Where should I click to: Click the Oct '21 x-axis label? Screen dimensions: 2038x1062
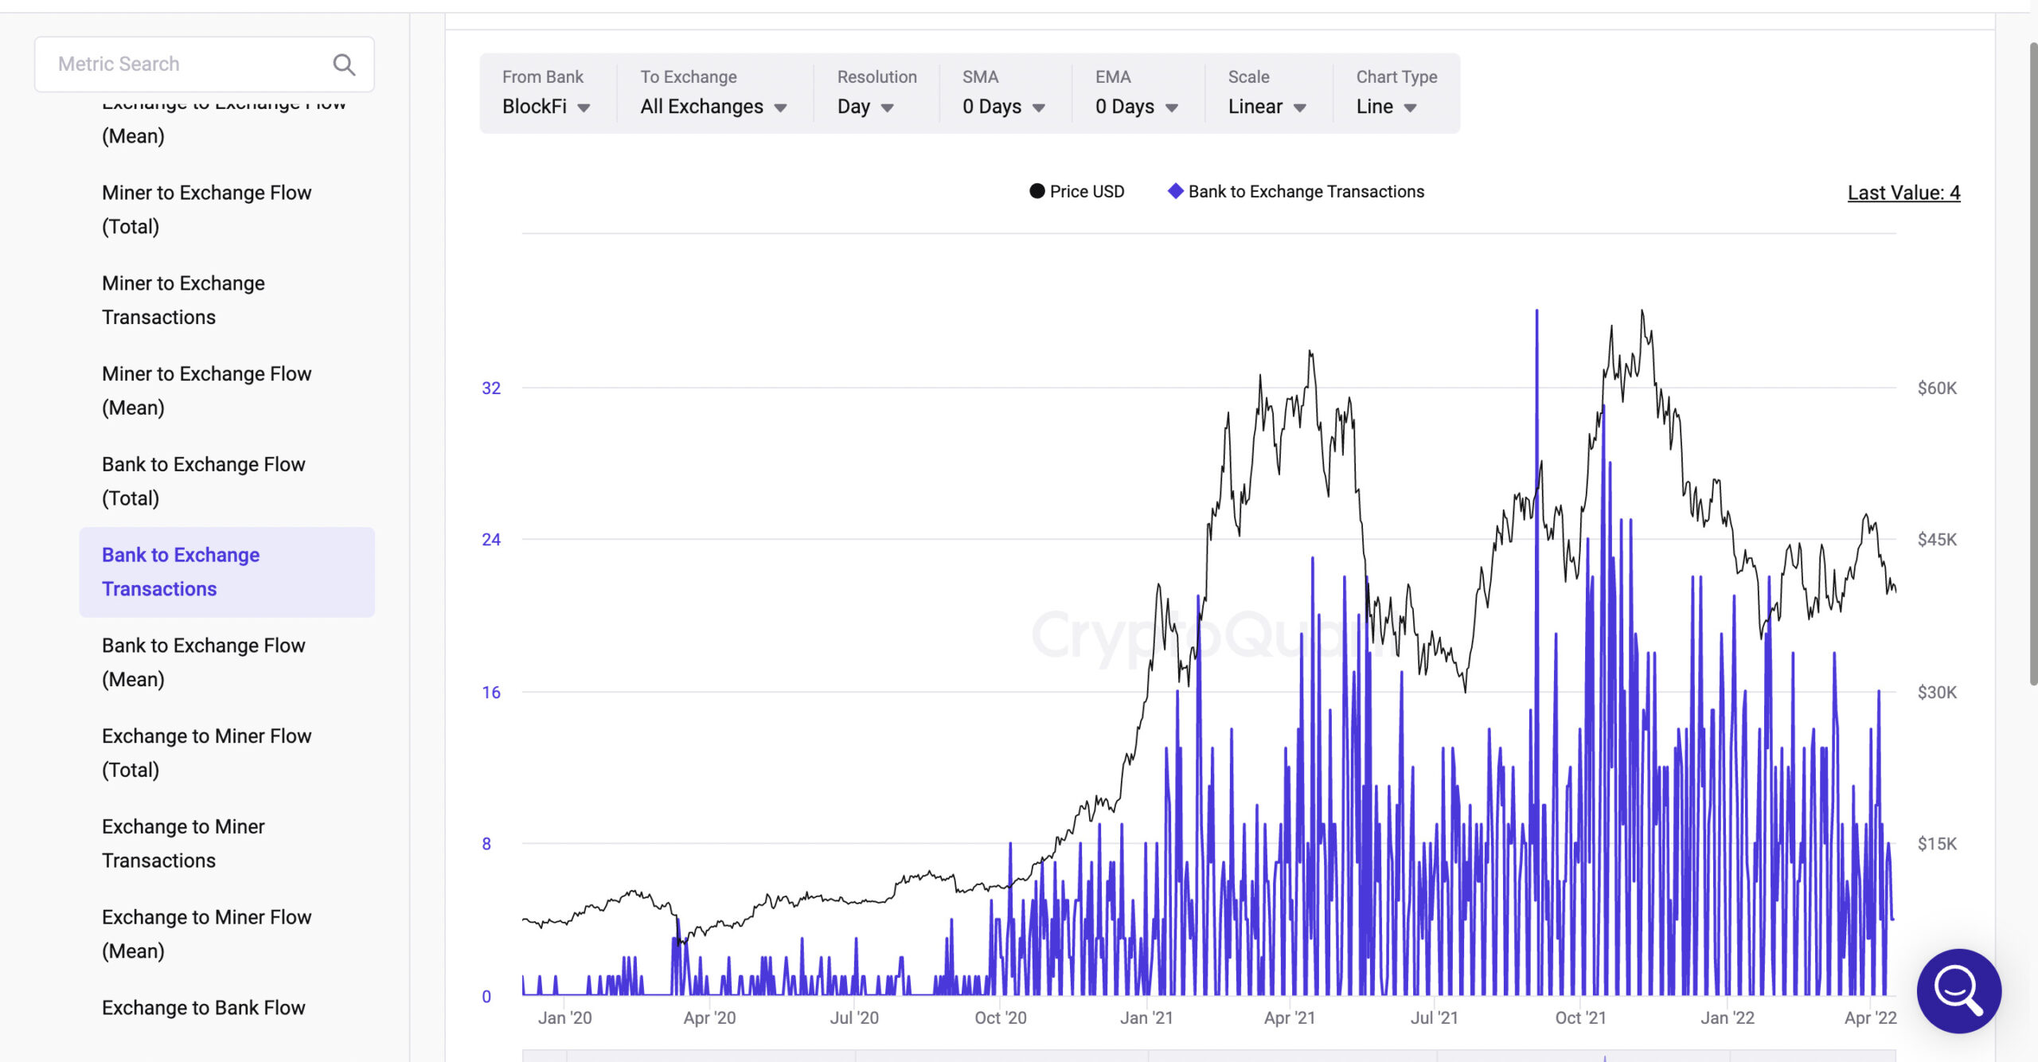pos(1581,1018)
